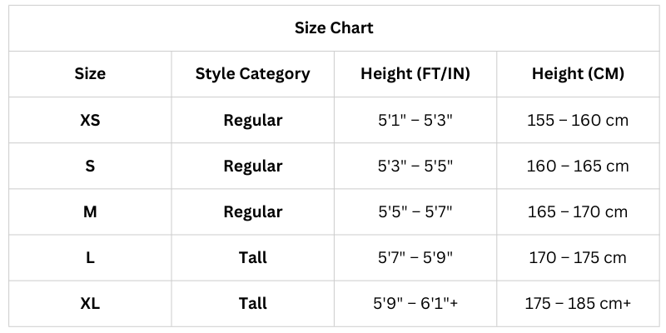666x333 pixels.
Task: Select the 5'3" – 5'5" height cell
Action: click(415, 166)
